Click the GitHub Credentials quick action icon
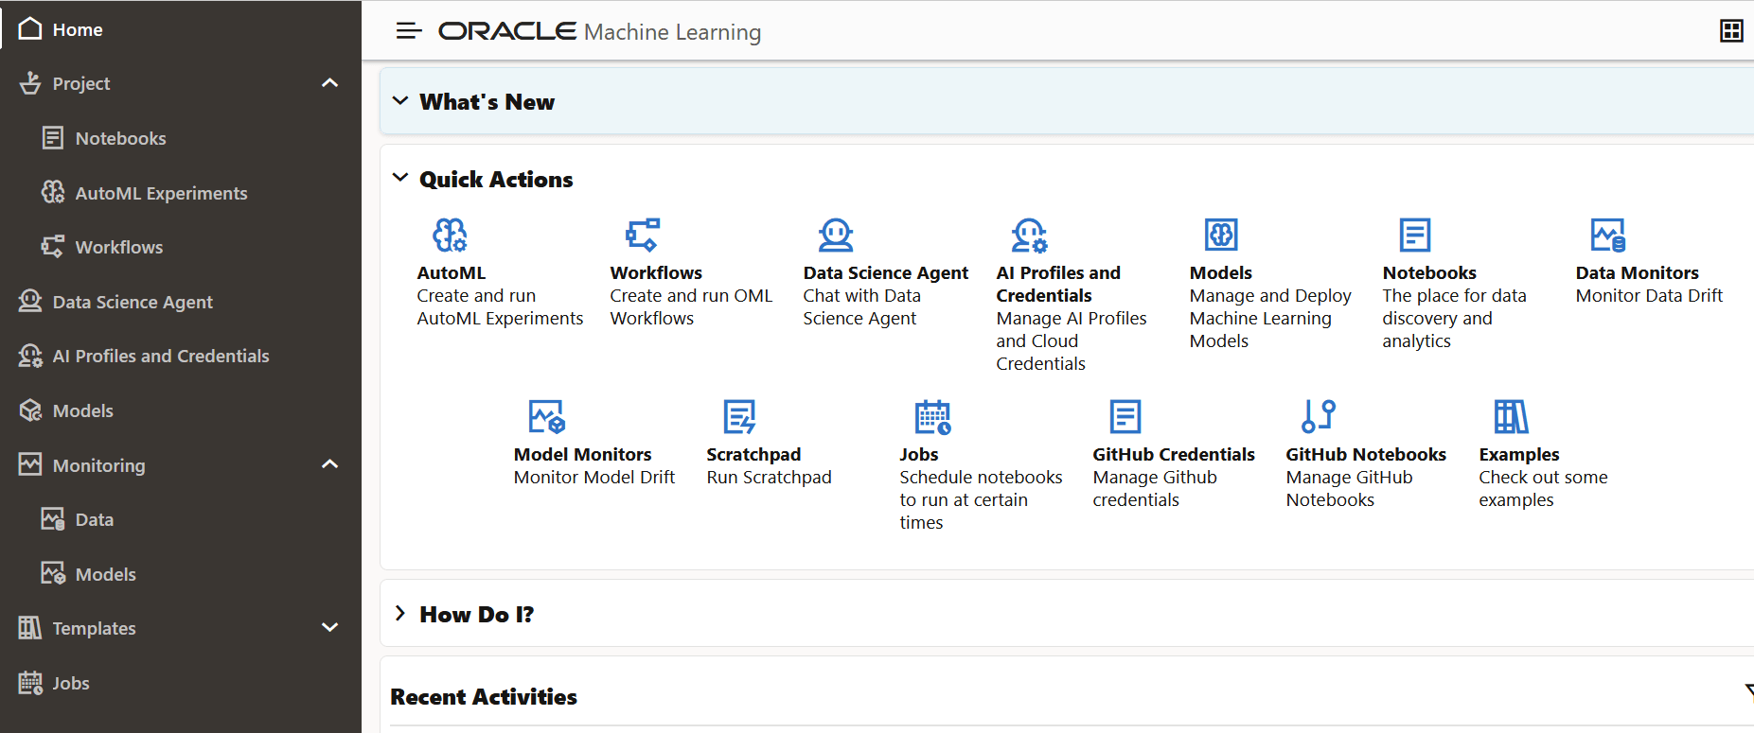1754x733 pixels. pos(1125,416)
